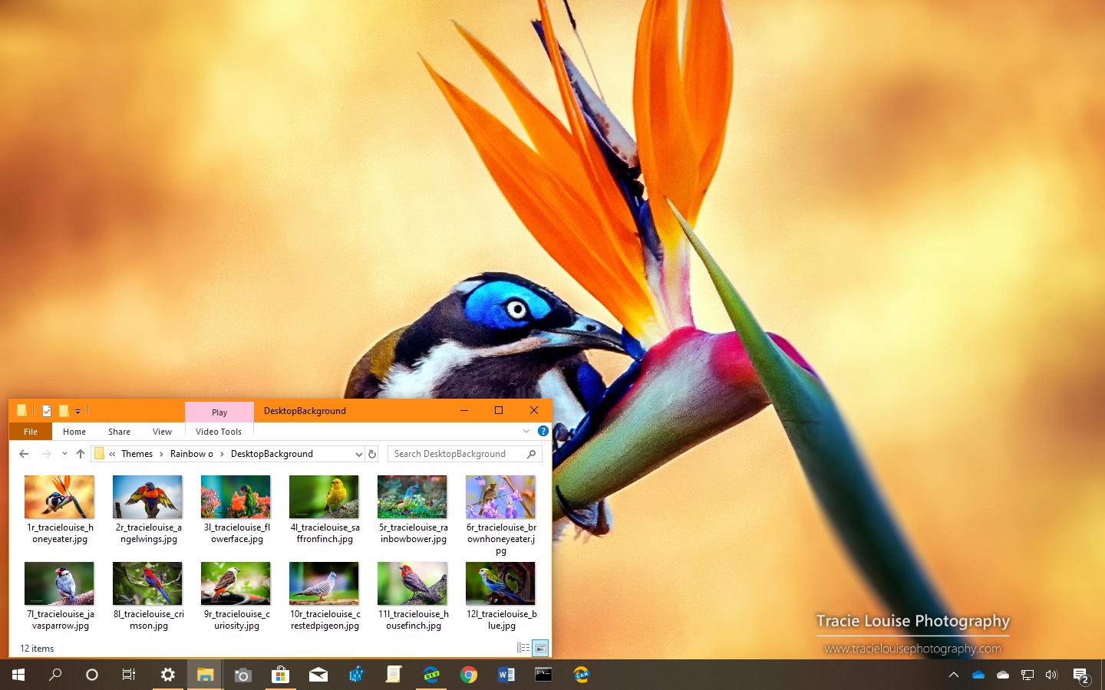Open the recent locations dropdown arrow
The image size is (1105, 690).
[64, 454]
